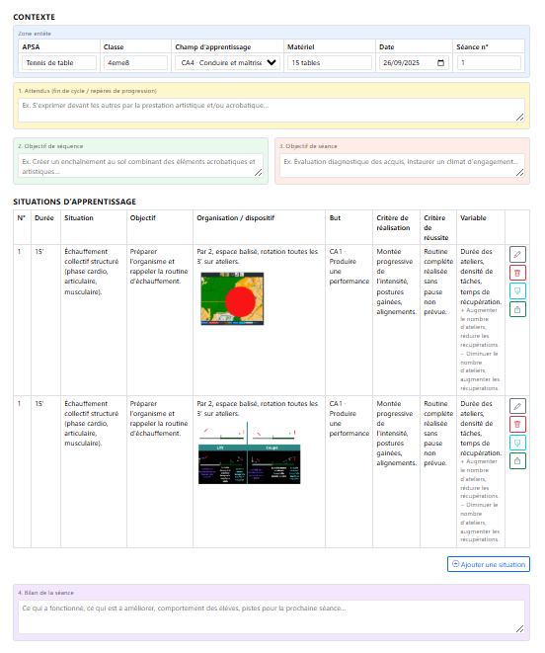
Task: Click the Matériel field showing 15 tables
Action: (x=330, y=63)
